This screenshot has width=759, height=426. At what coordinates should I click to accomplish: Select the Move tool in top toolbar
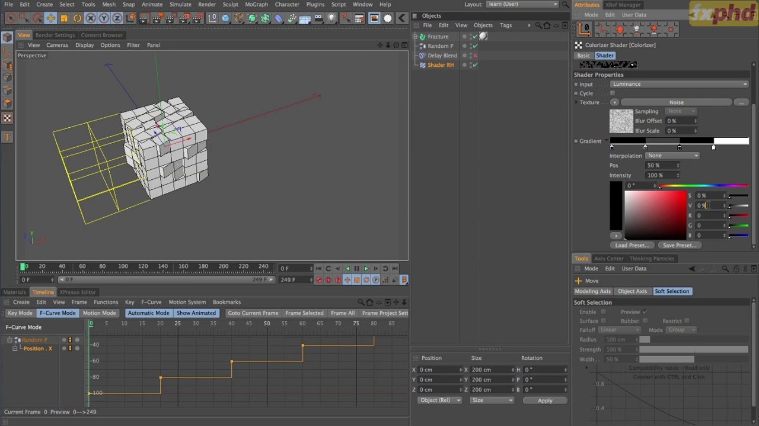[51, 18]
